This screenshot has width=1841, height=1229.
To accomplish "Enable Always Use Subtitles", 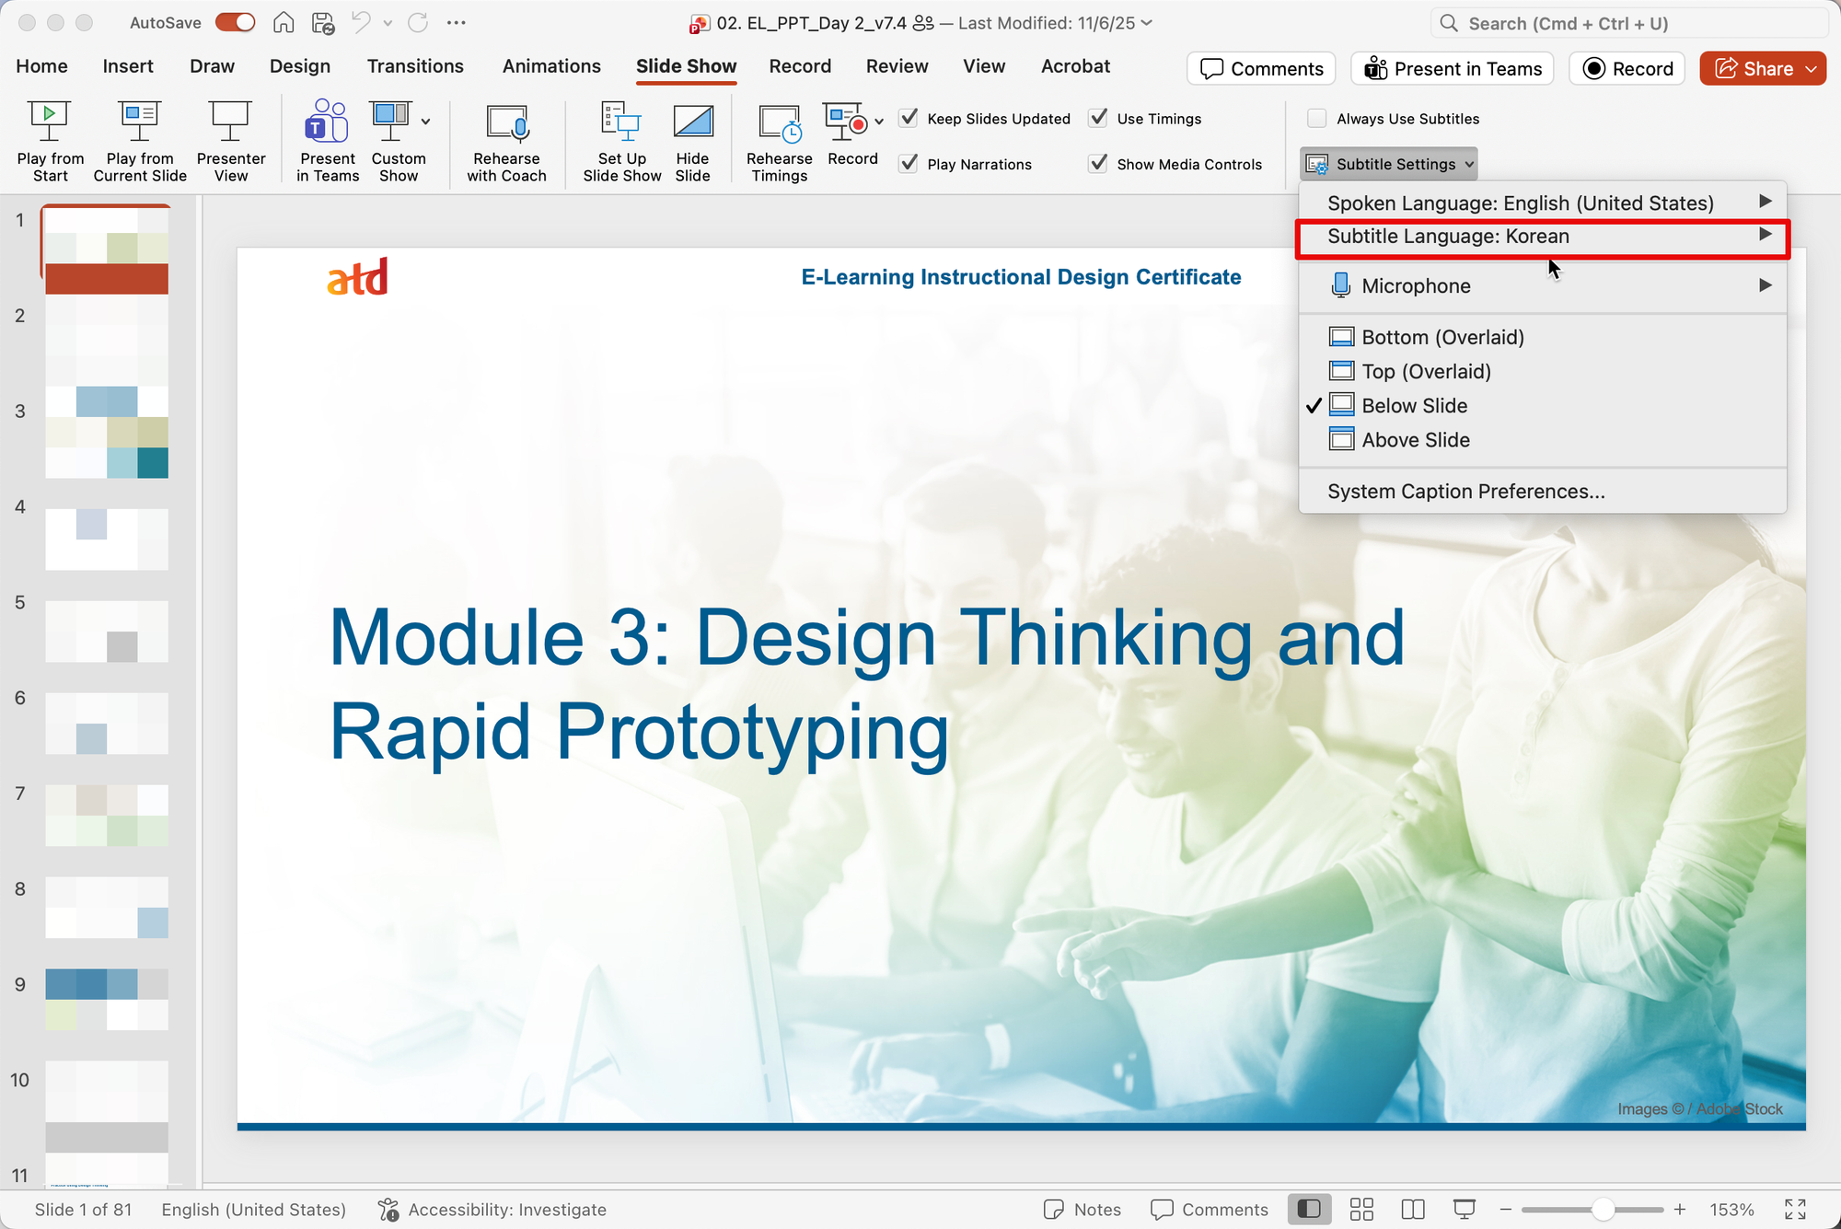I will pyautogui.click(x=1317, y=118).
